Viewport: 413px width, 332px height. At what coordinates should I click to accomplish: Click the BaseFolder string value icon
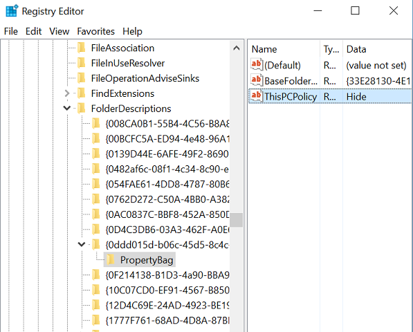coord(257,80)
